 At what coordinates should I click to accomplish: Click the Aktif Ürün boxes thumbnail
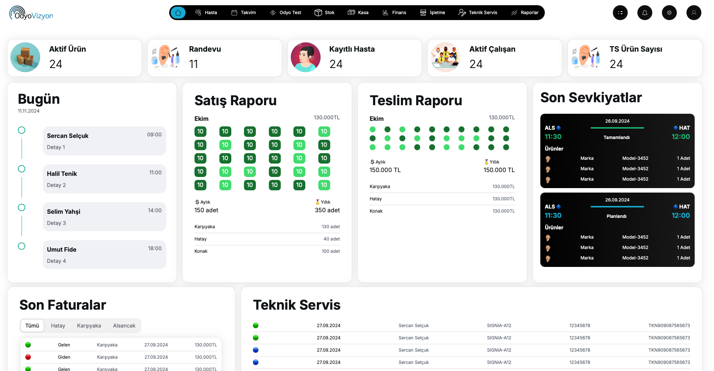(x=25, y=57)
